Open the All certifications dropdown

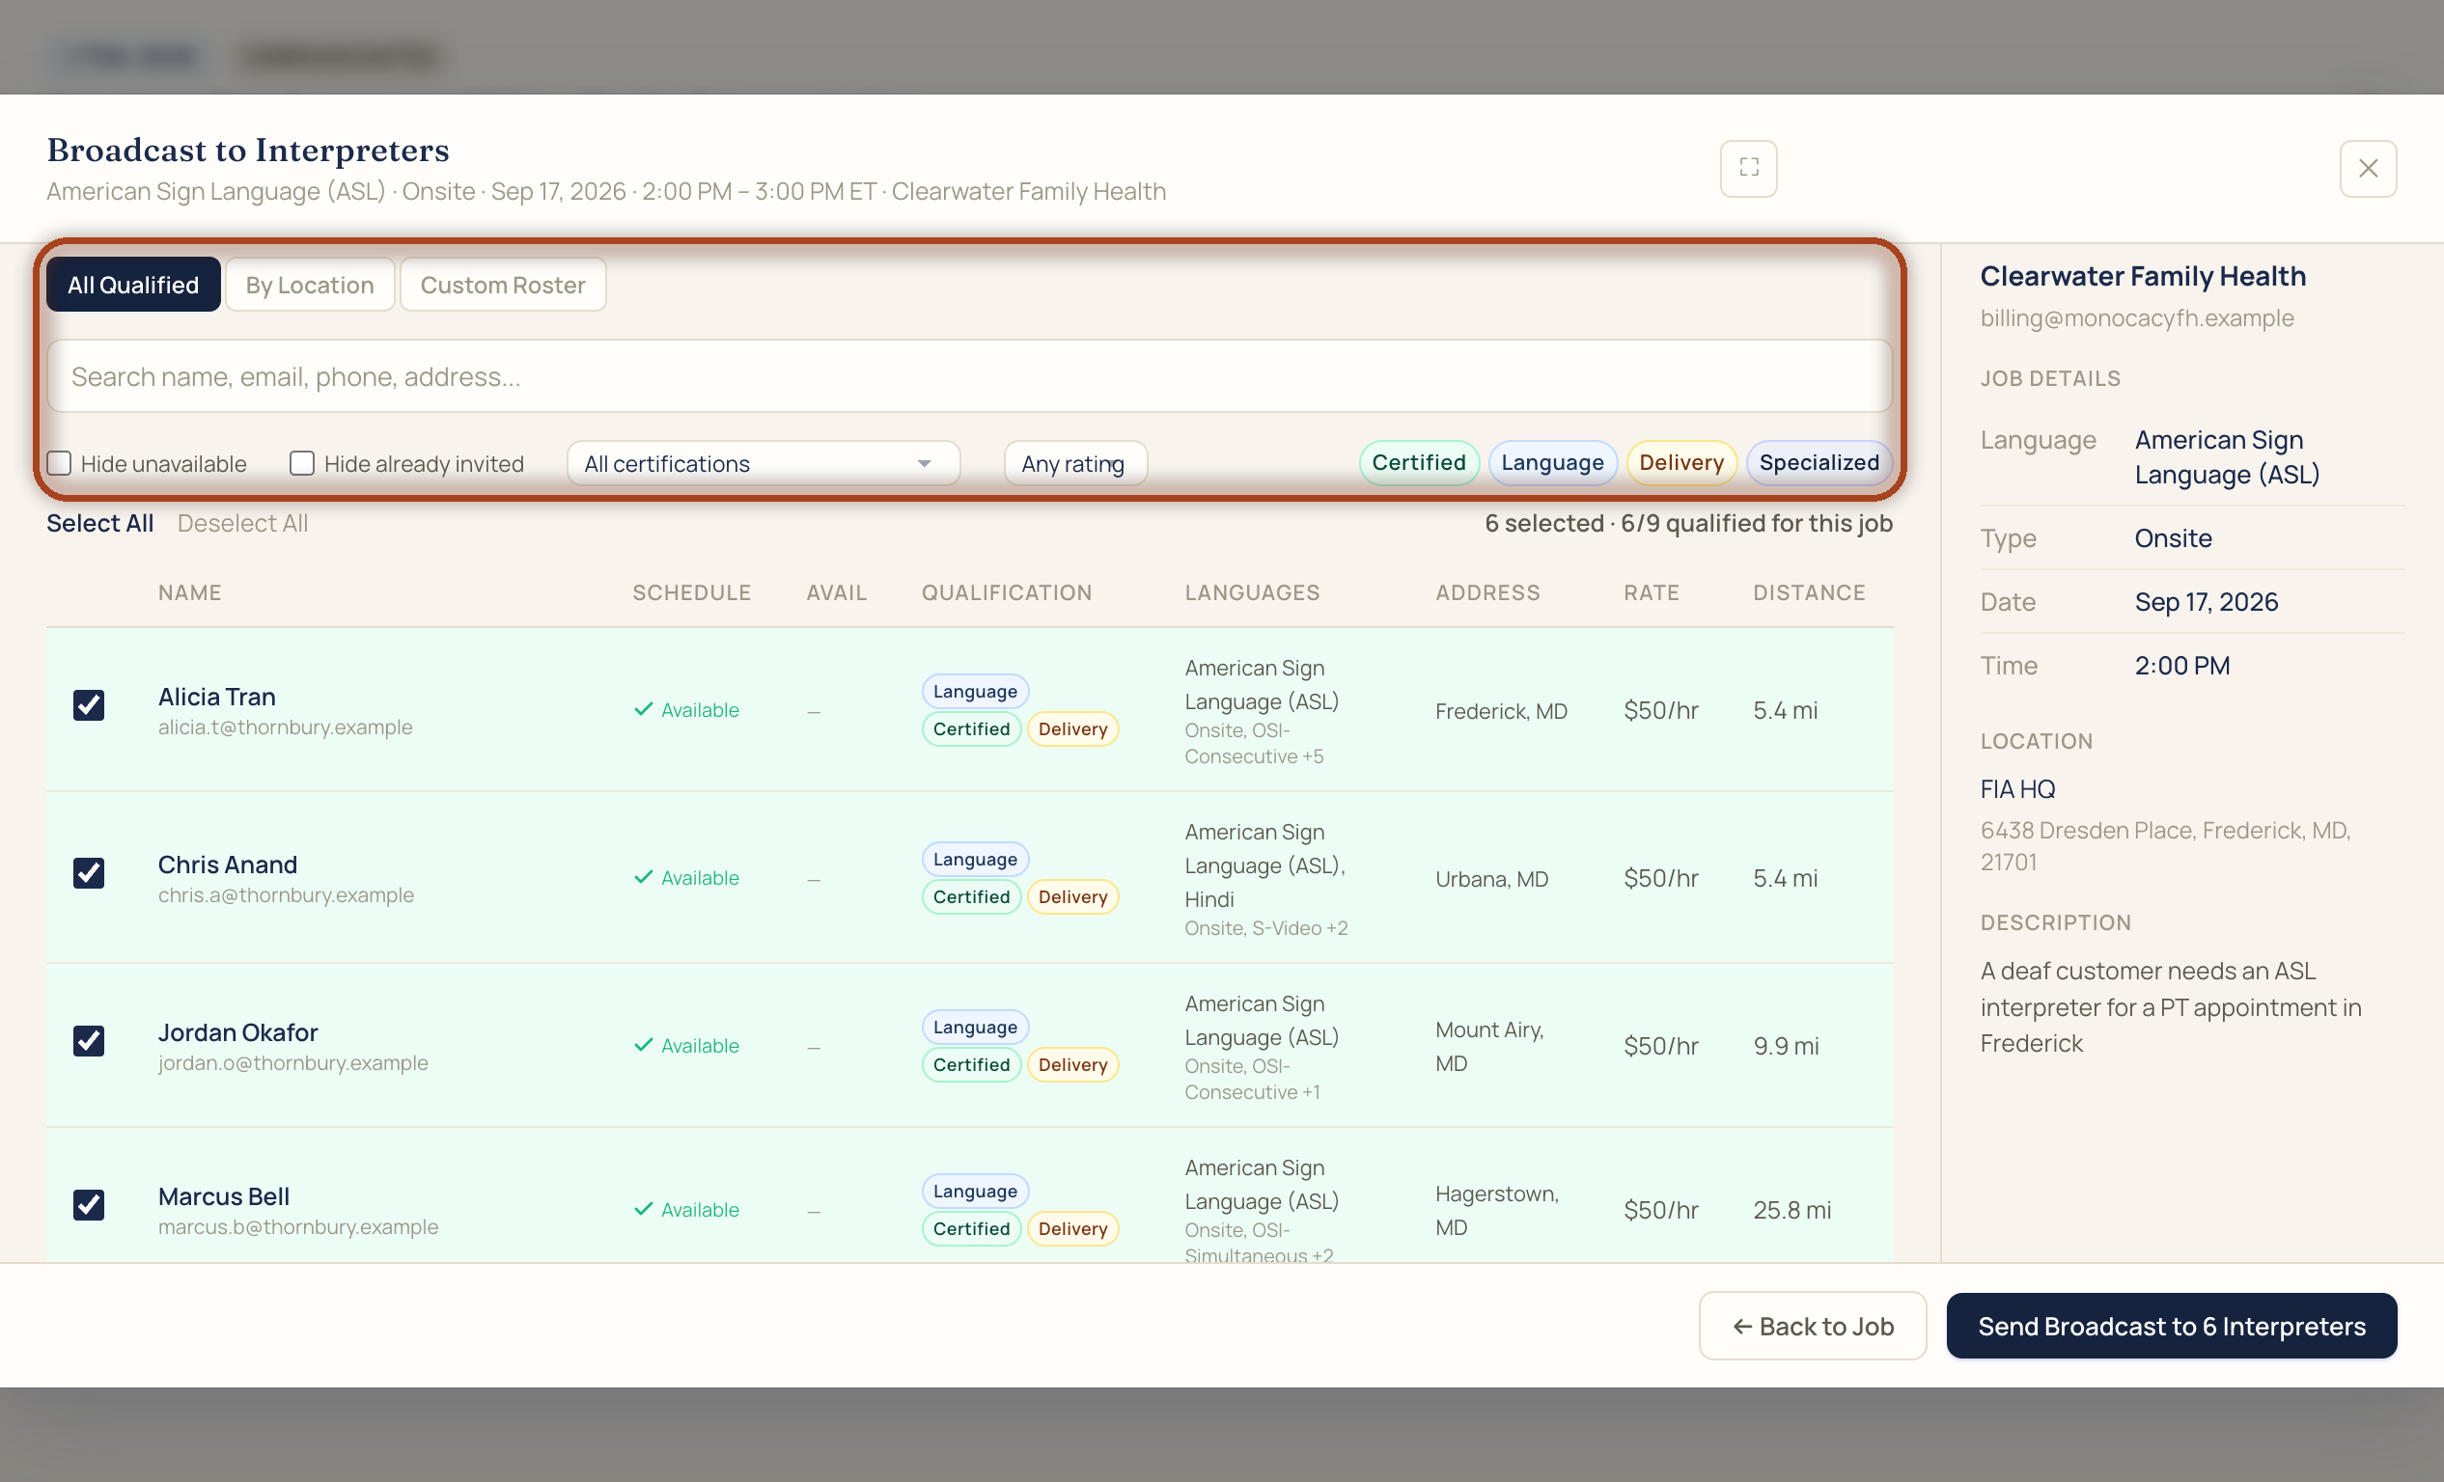pos(763,463)
